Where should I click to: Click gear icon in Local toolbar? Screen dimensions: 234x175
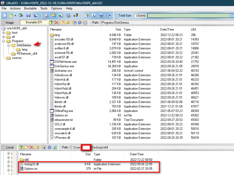(49, 147)
